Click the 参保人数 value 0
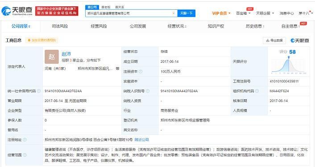The image size is (315, 167). pyautogui.click(x=46, y=120)
